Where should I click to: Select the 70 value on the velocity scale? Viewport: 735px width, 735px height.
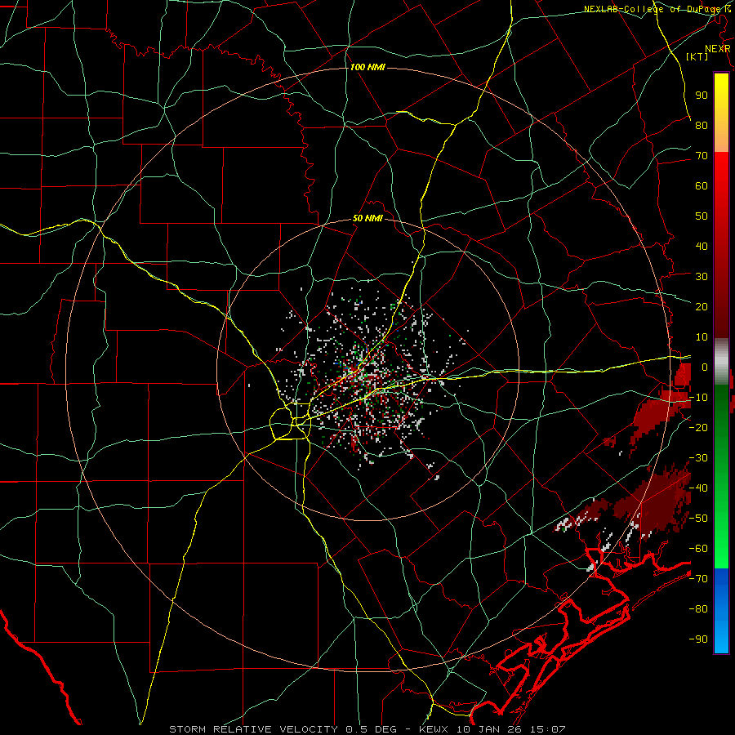pyautogui.click(x=702, y=156)
